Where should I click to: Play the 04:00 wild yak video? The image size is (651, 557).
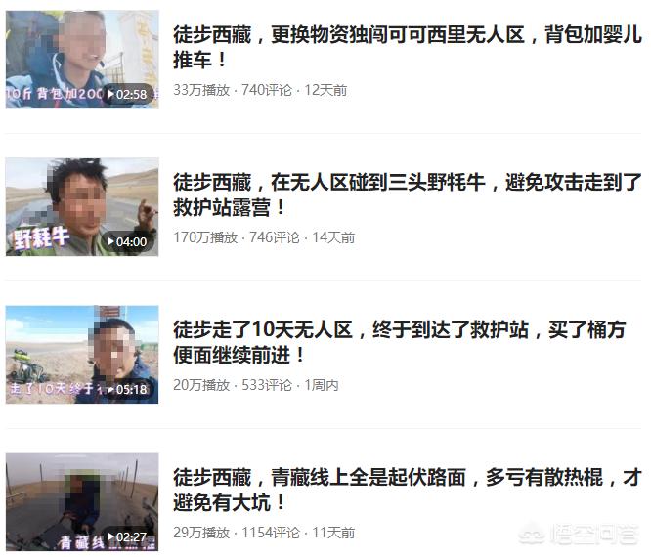(127, 241)
